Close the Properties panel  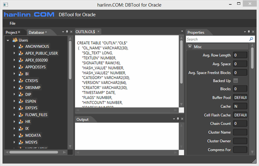(253, 32)
